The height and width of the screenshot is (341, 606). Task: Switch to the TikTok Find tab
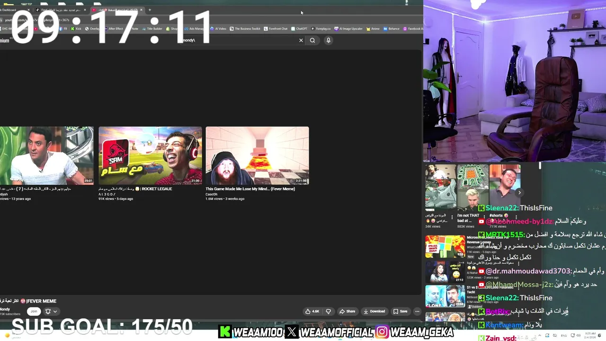(61, 10)
